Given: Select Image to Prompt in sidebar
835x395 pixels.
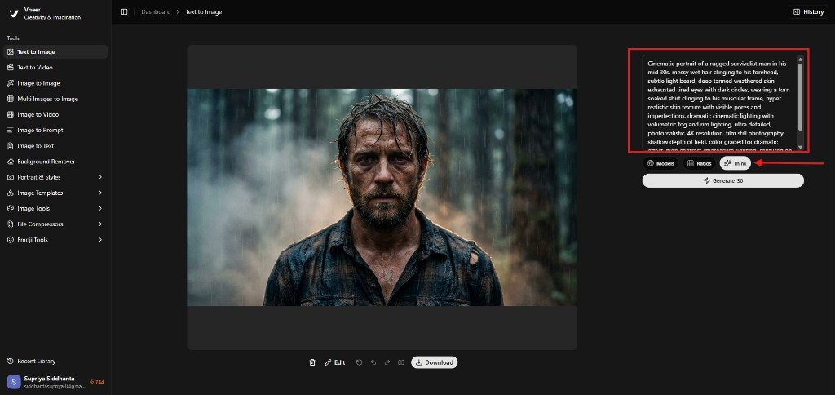Looking at the screenshot, I should (x=40, y=131).
